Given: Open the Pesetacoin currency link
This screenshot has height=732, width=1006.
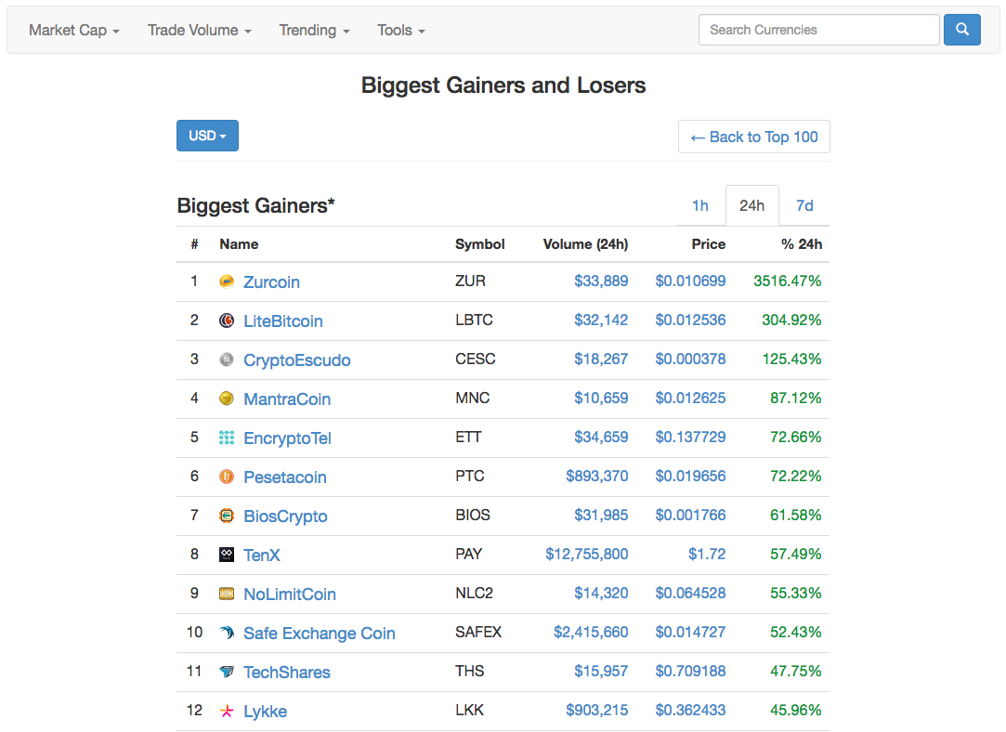Looking at the screenshot, I should point(284,477).
